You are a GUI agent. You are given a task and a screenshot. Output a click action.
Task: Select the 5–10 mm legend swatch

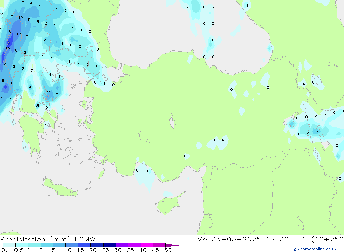(x=59, y=245)
